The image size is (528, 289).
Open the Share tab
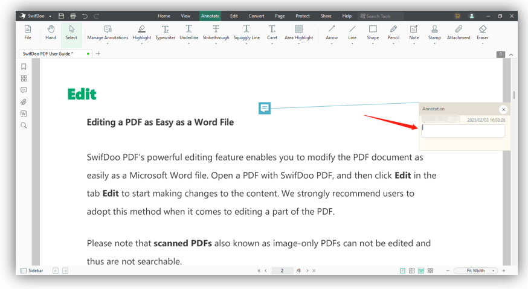pos(326,16)
